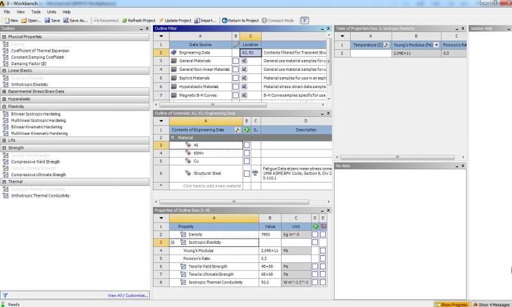Open the Units menu
The height and width of the screenshot is (307, 512).
pos(52,11)
